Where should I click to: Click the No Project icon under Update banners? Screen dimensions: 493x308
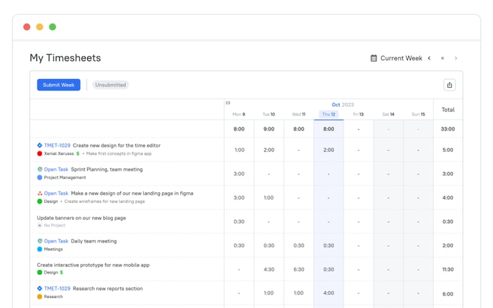pyautogui.click(x=39, y=225)
